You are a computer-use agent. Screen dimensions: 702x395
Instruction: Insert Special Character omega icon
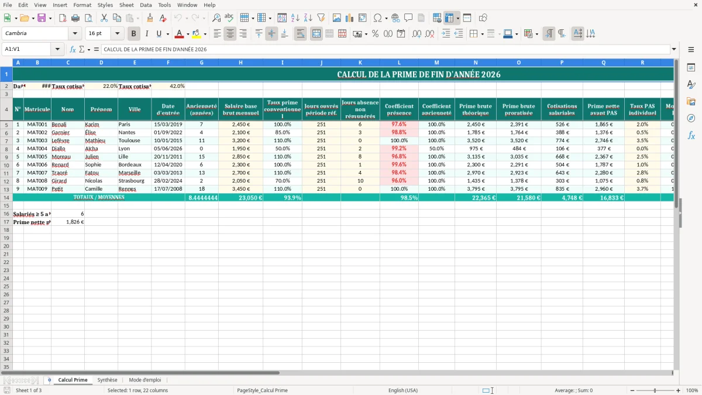point(377,18)
